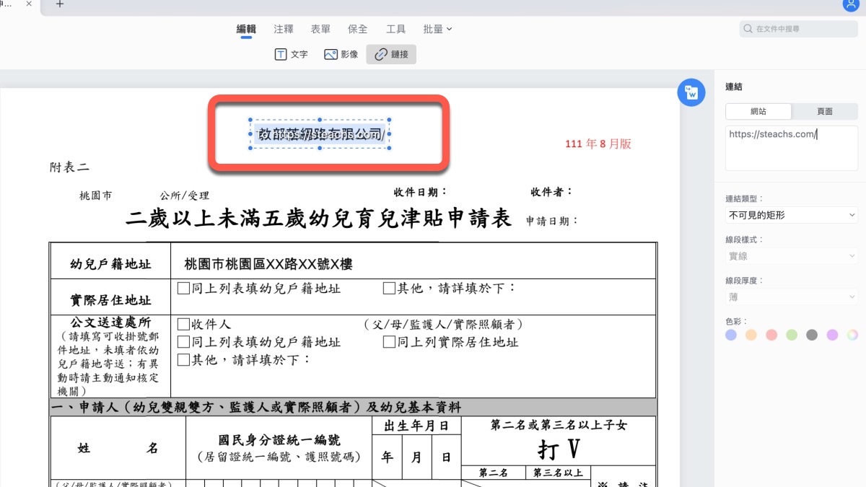
Task: Open the 線段厚度 dropdown showing 薄
Action: tap(792, 297)
